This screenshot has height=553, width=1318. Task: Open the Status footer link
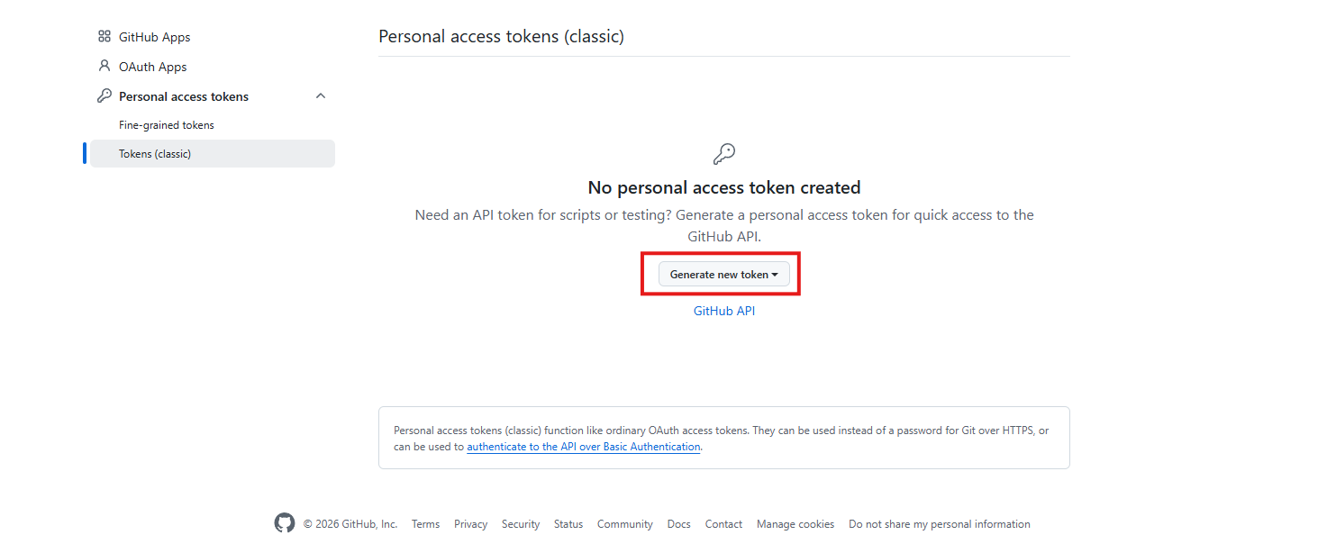[568, 523]
